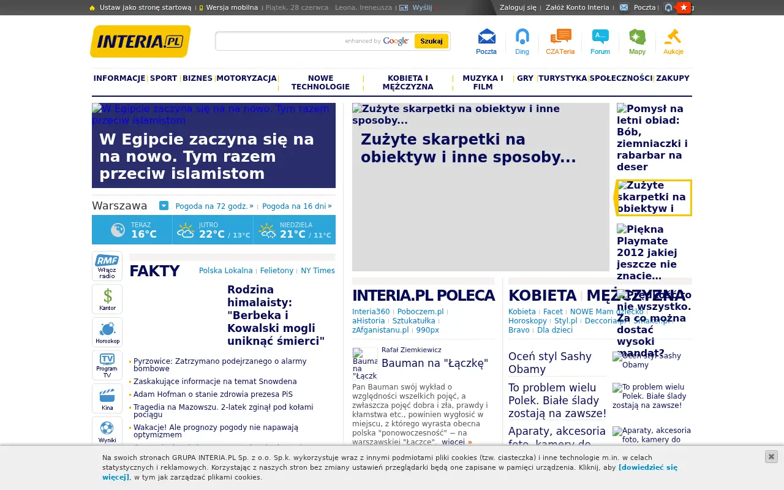784x490 pixels.
Task: Click the INTERIA.PL logo
Action: (x=140, y=41)
